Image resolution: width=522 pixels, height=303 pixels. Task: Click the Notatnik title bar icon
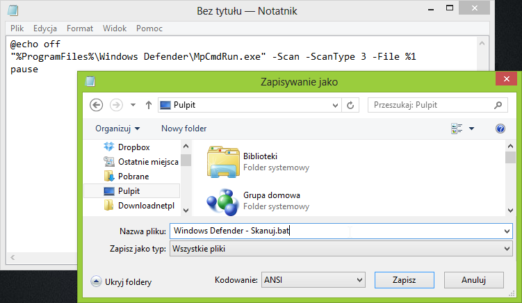click(x=13, y=10)
